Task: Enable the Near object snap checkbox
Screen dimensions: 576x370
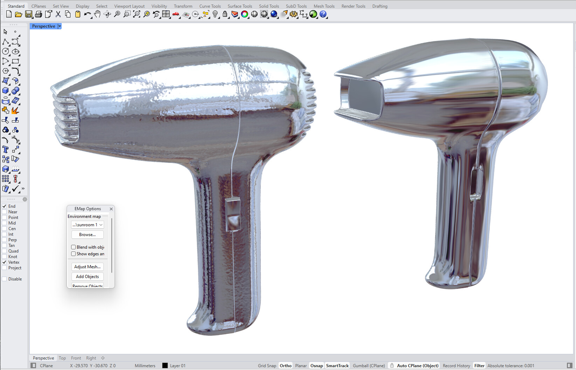Action: [x=5, y=212]
